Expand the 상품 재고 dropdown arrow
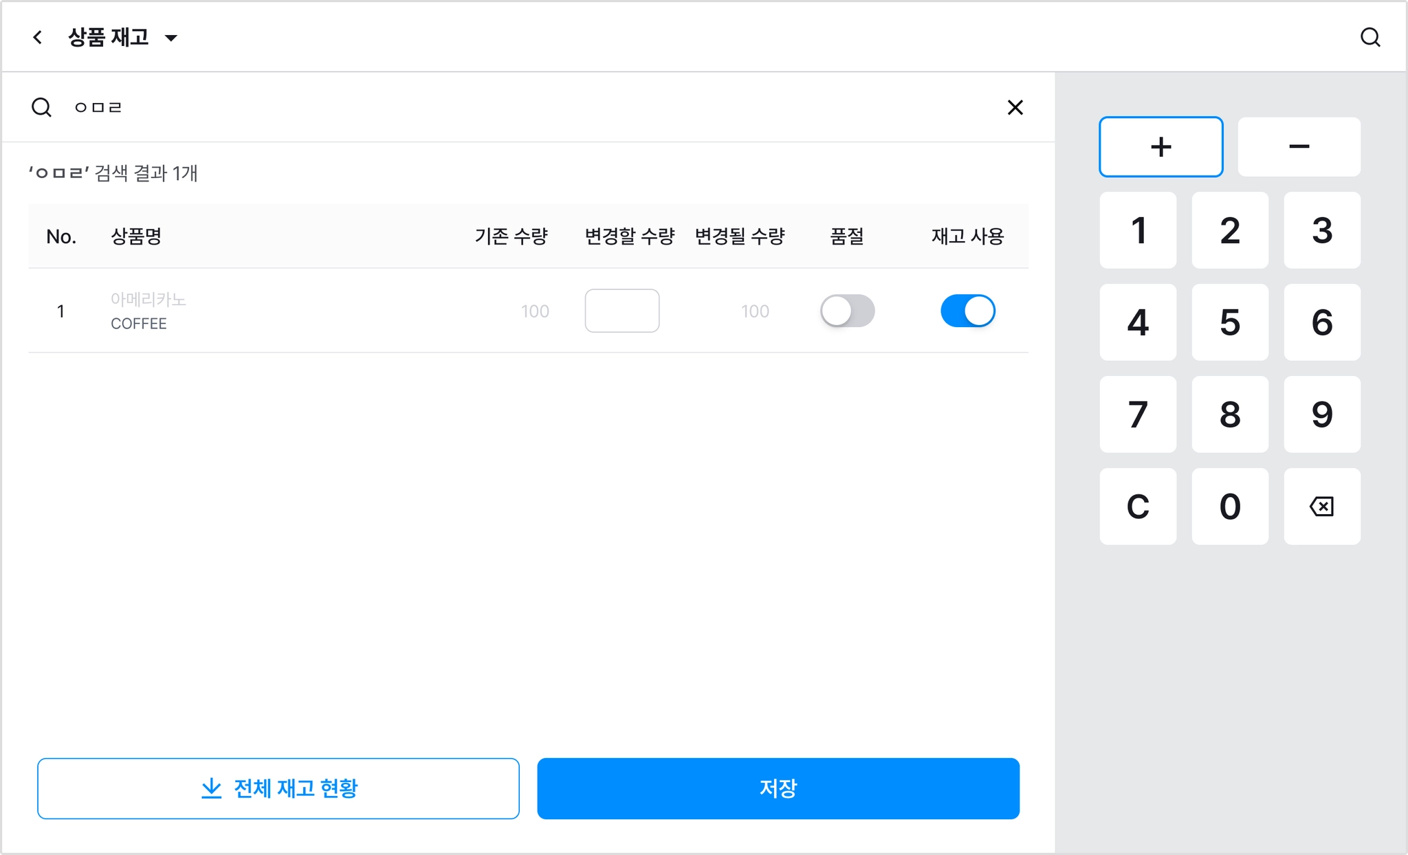This screenshot has height=855, width=1408. click(x=171, y=38)
